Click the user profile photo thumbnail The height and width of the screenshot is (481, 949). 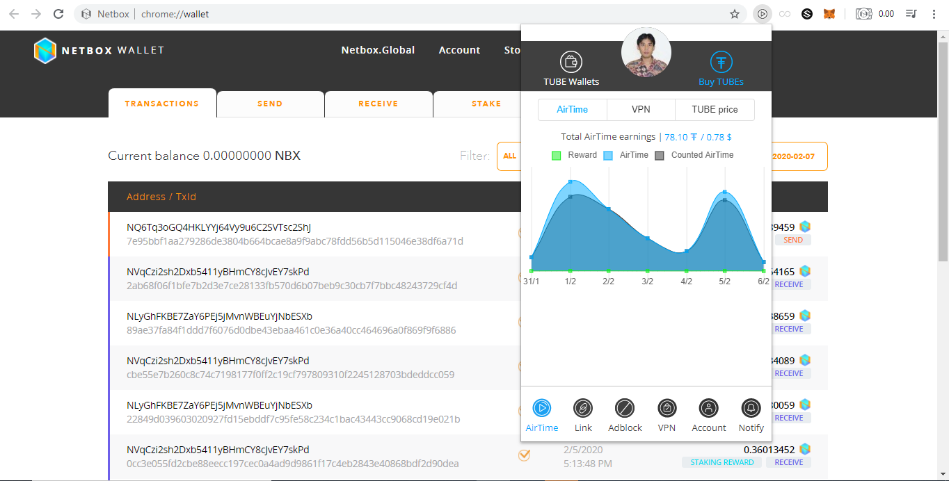[646, 52]
